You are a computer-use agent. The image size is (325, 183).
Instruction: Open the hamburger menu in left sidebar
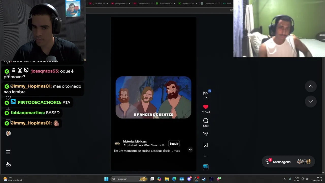click(8, 152)
